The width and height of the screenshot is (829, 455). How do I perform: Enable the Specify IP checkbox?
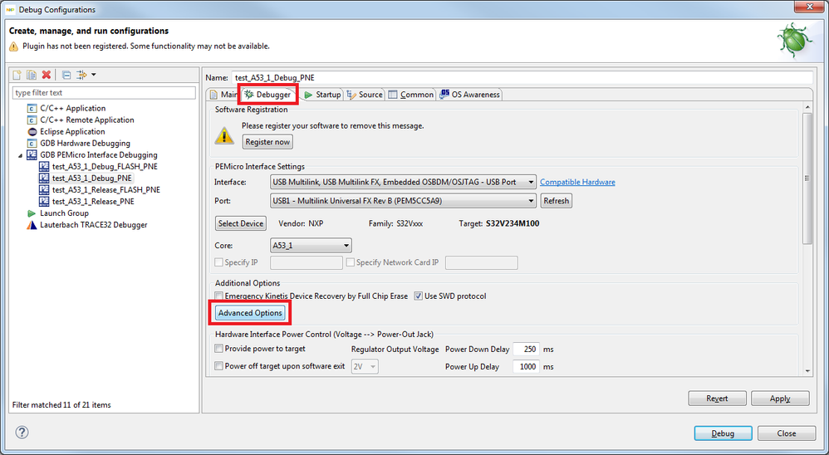[218, 262]
